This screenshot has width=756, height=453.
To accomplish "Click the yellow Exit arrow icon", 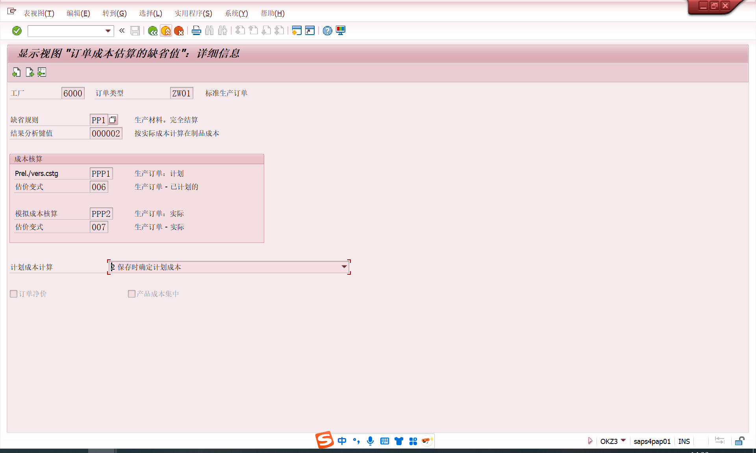I will [166, 31].
